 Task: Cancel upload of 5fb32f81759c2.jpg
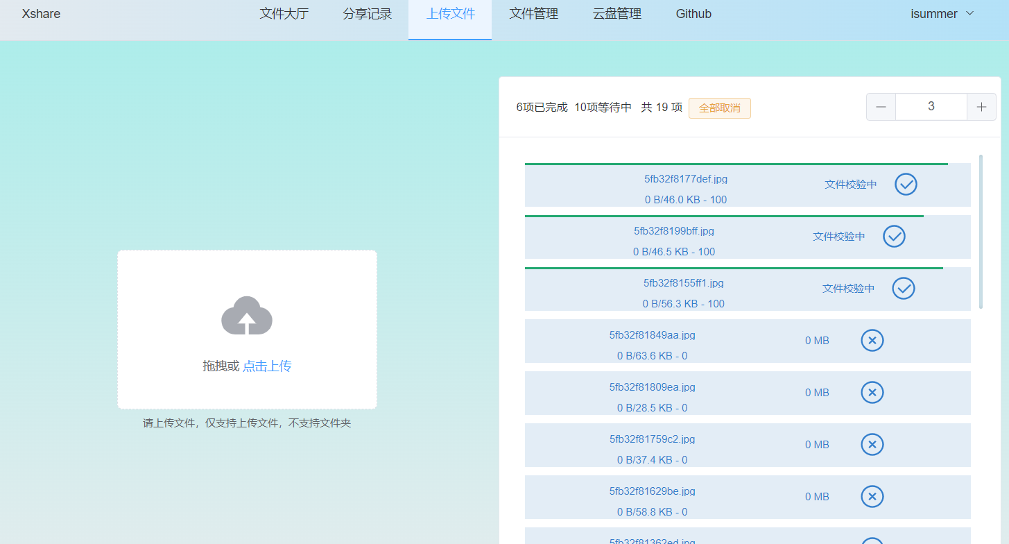tap(872, 444)
